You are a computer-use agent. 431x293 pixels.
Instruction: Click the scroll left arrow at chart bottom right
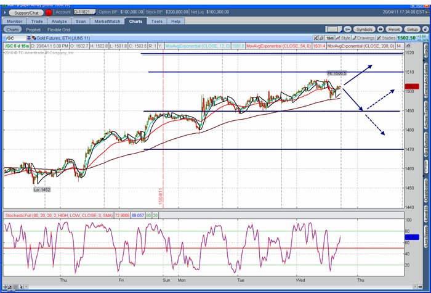coord(415,287)
